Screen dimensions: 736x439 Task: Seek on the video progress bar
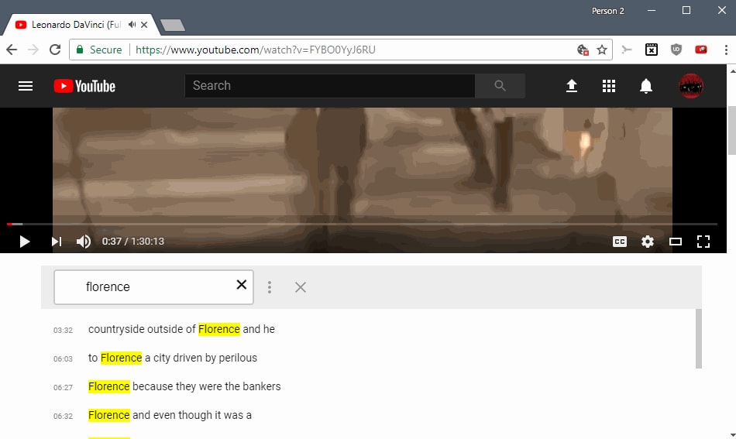point(362,225)
